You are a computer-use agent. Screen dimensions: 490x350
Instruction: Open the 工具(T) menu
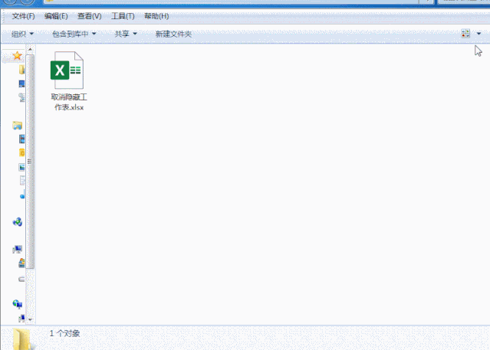point(123,16)
